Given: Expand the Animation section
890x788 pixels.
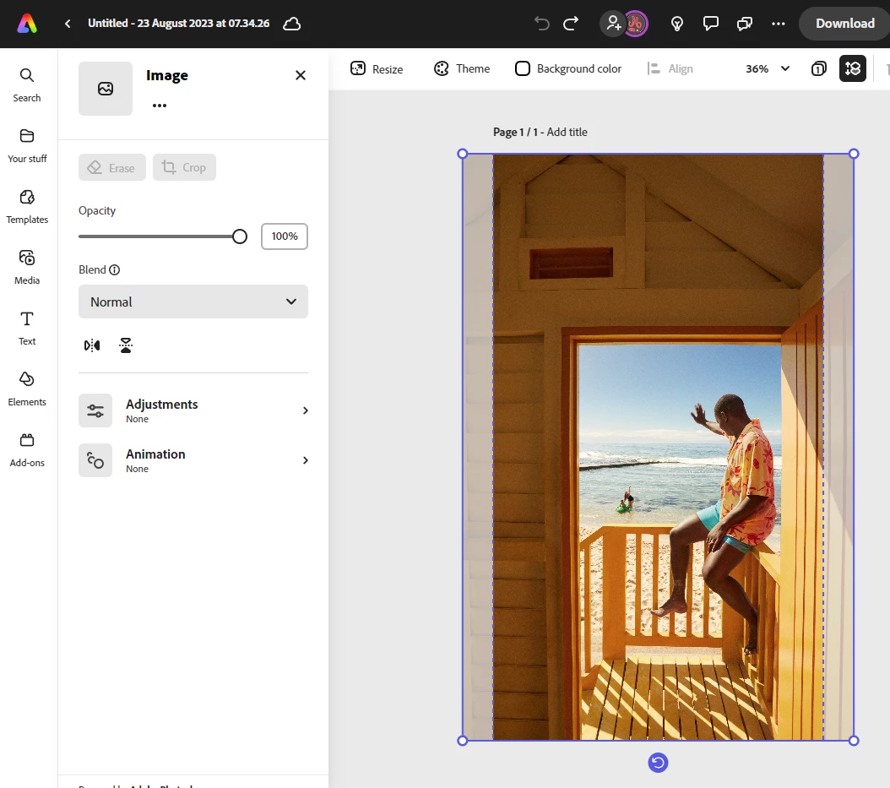Looking at the screenshot, I should coord(193,460).
